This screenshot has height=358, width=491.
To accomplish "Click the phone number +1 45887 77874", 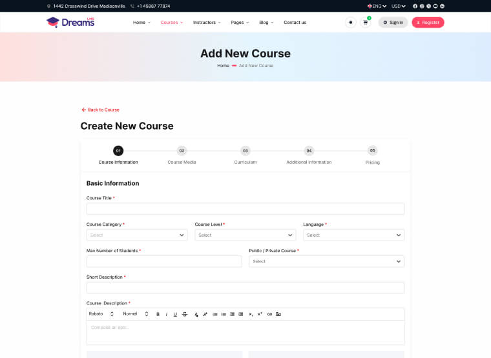I will coord(154,6).
